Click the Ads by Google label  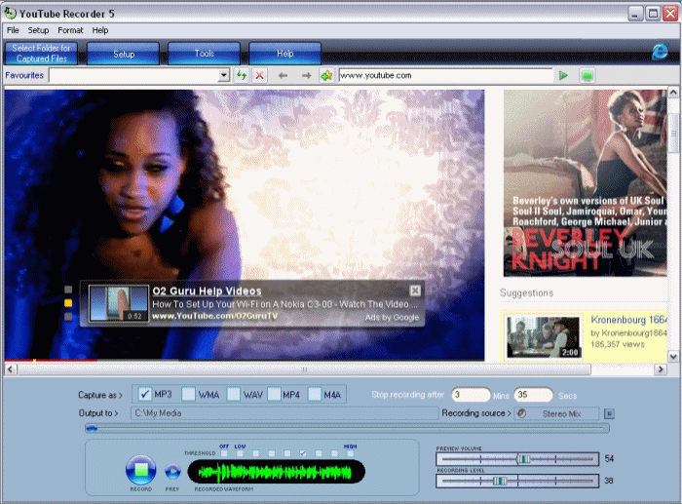[x=392, y=317]
